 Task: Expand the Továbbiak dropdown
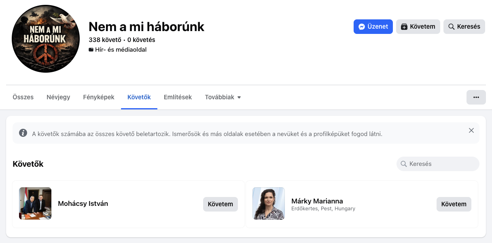[223, 97]
